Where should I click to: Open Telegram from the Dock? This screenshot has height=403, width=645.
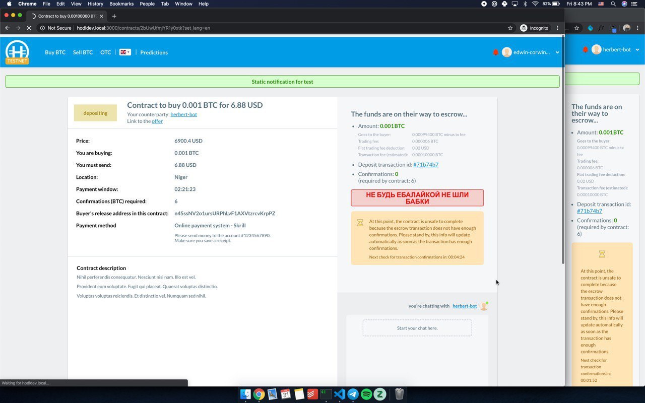click(x=353, y=394)
